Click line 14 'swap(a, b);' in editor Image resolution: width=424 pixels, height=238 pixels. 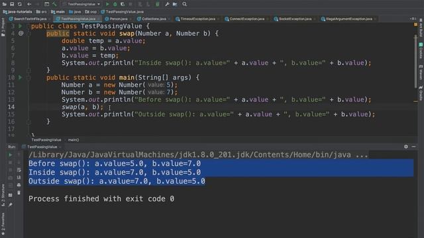click(82, 107)
